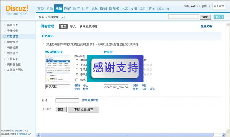Open the 站长 top menu

click(151, 8)
